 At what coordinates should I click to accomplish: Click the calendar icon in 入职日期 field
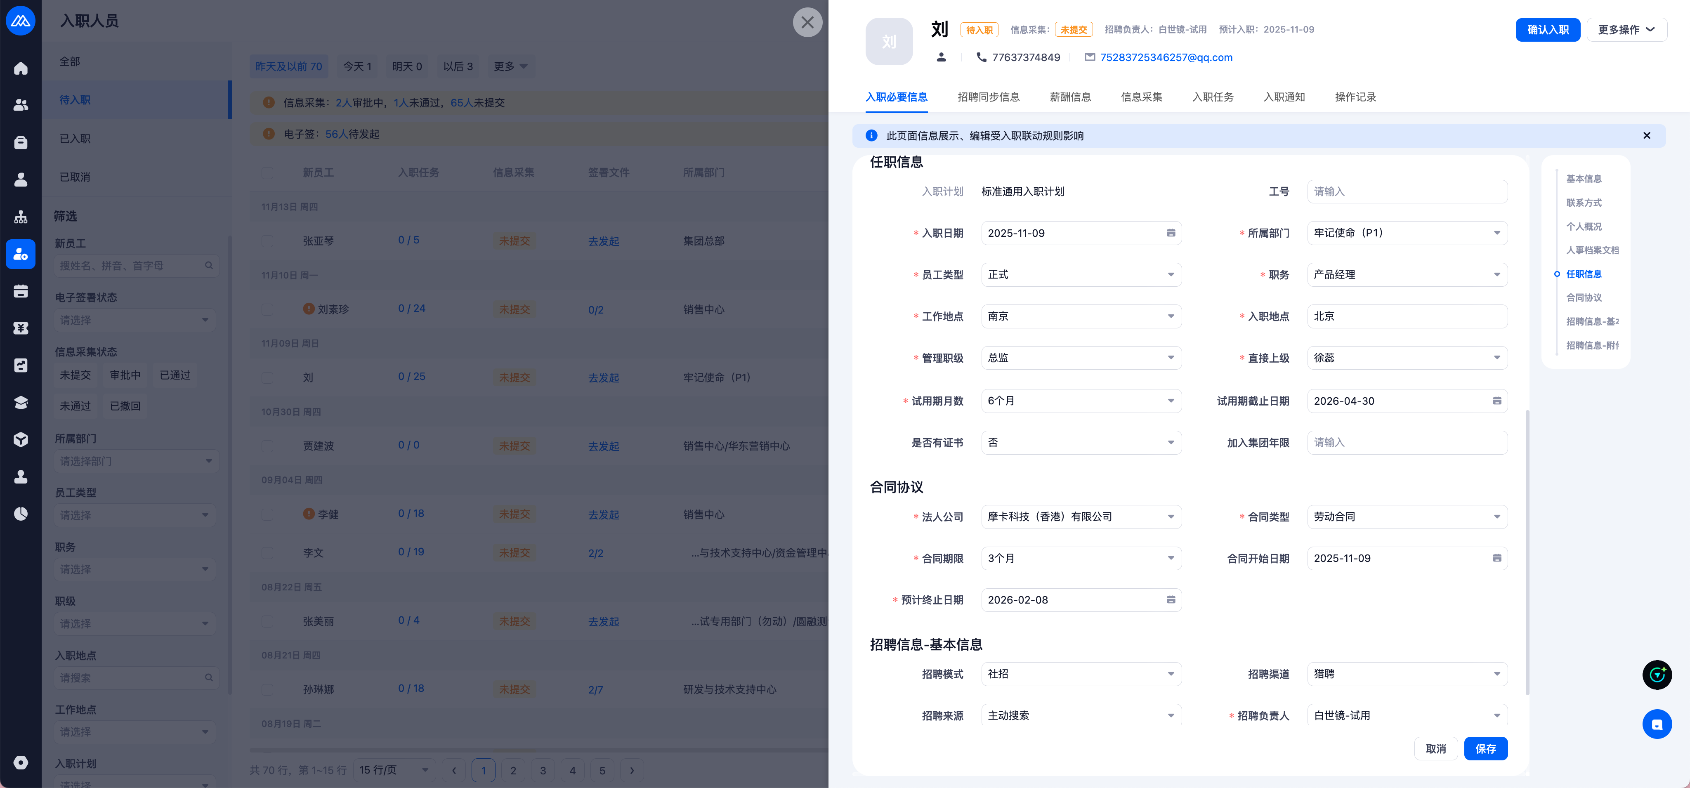click(1171, 233)
